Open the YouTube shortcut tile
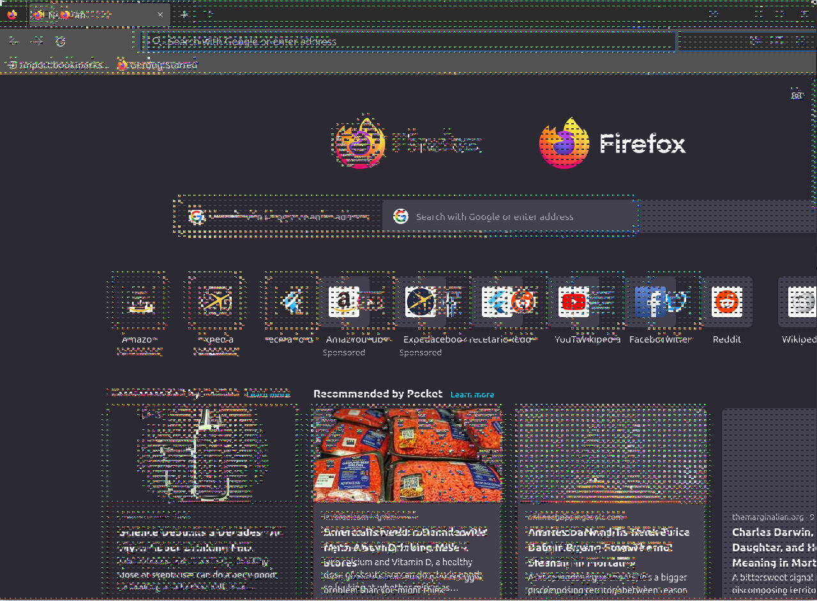Viewport: 817px width, 601px height. tap(573, 302)
